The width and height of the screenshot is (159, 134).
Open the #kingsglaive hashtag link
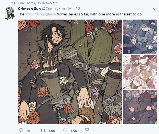(x=45, y=14)
